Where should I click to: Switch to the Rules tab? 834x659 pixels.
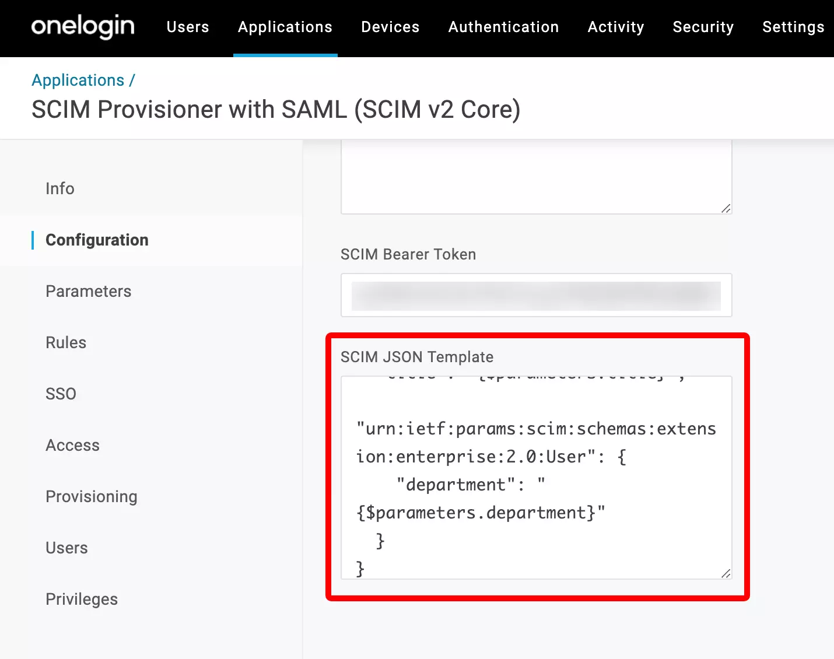66,342
